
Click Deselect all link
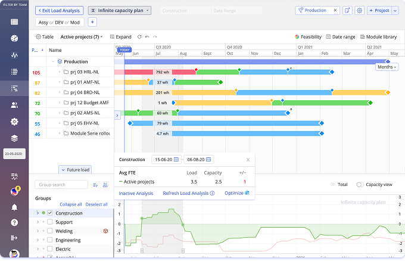coord(96,204)
